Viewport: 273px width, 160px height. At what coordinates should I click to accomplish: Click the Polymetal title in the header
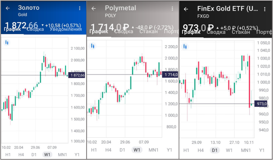(120, 8)
